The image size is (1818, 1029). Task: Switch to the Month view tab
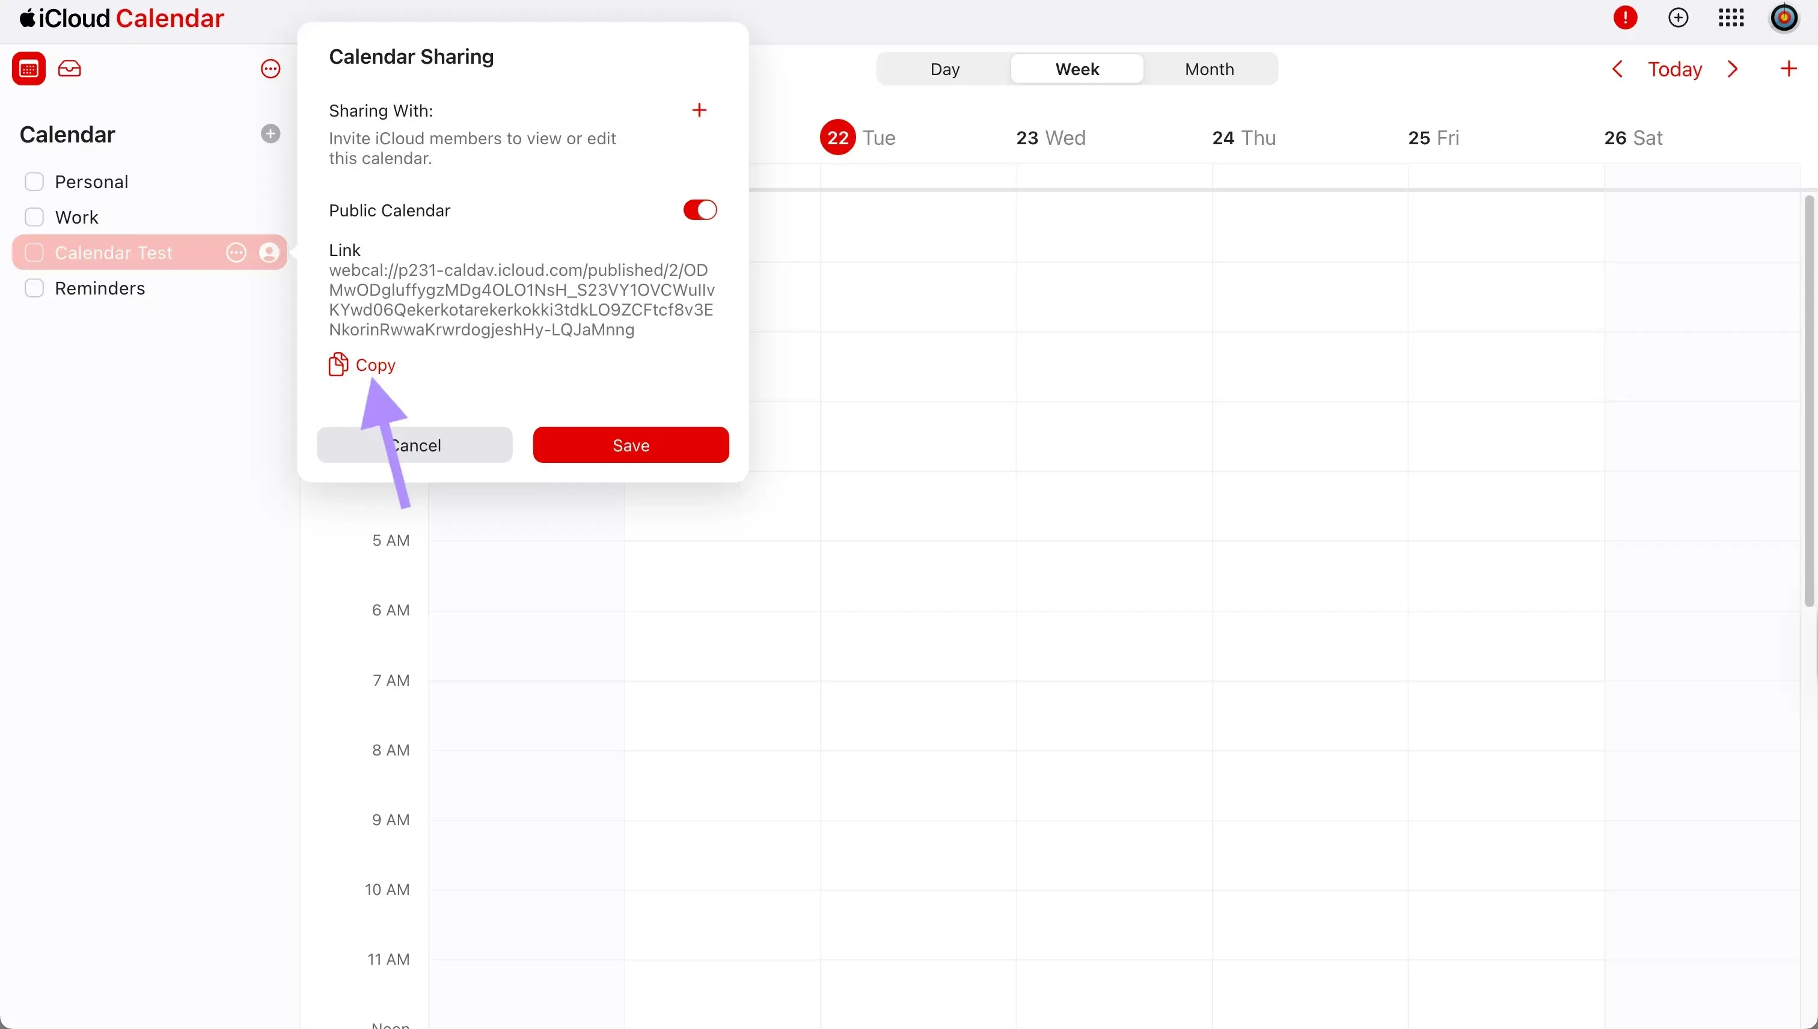point(1209,69)
